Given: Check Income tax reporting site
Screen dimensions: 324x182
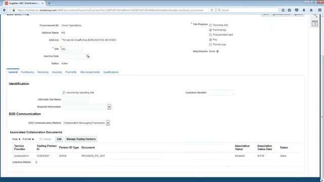Looking at the screenshot, I should 64,93.
